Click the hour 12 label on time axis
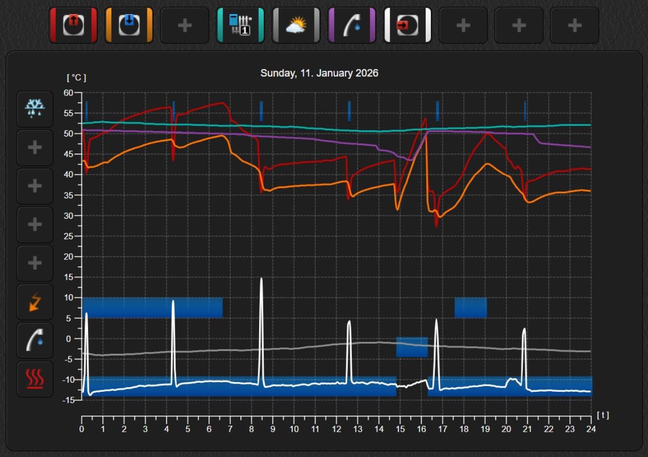648x457 pixels. tap(337, 429)
